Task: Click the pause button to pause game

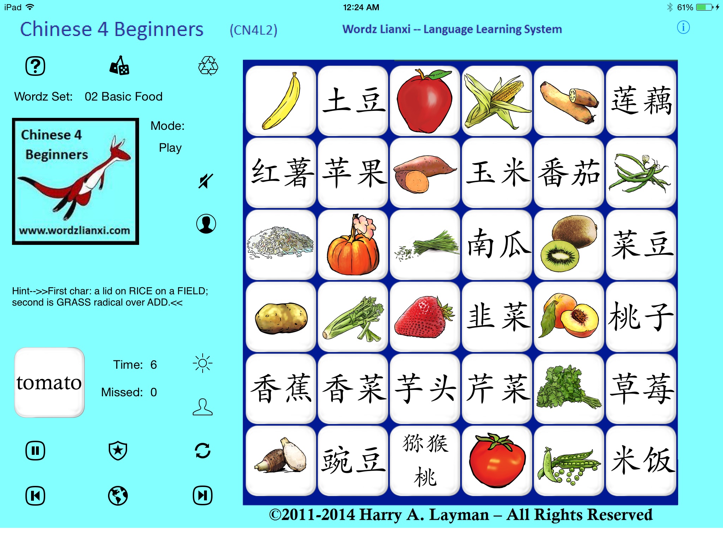Action: tap(35, 451)
